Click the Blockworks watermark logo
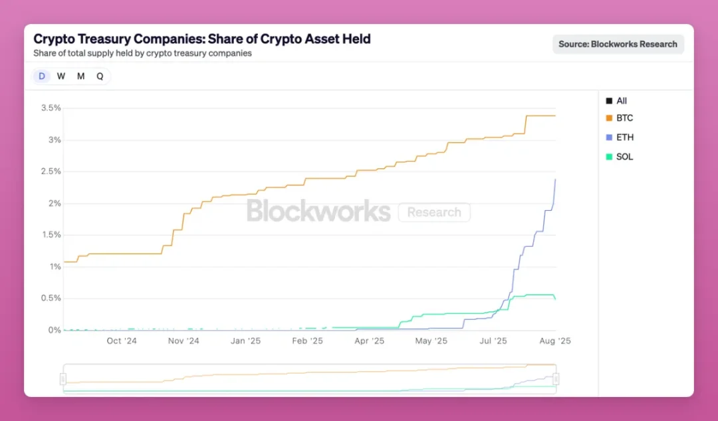The image size is (718, 421). [318, 211]
